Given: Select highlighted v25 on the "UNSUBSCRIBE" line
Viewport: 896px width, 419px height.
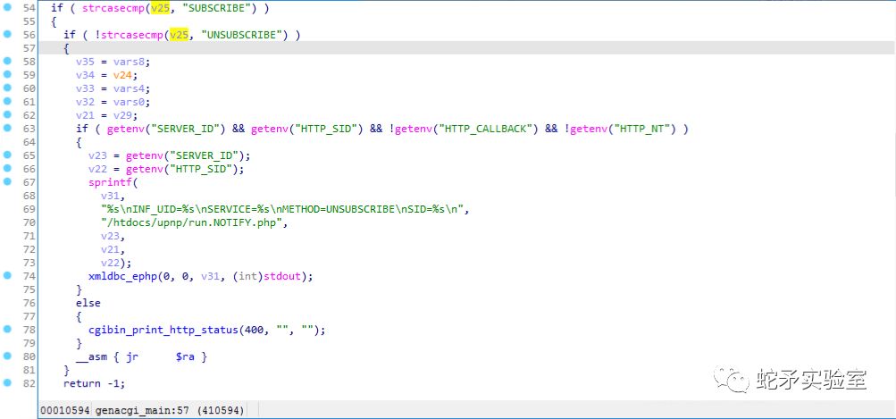Looking at the screenshot, I should (179, 35).
